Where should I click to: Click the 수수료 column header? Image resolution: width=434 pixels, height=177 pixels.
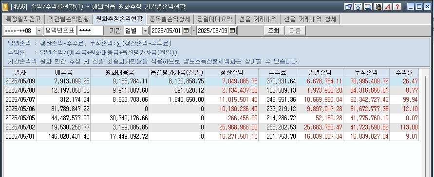(278, 73)
